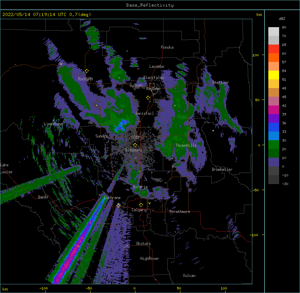Click the Lacombe city label
The width and height of the screenshot is (300, 293).
pos(157,66)
